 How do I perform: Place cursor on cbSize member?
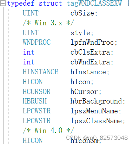(x=82, y=13)
